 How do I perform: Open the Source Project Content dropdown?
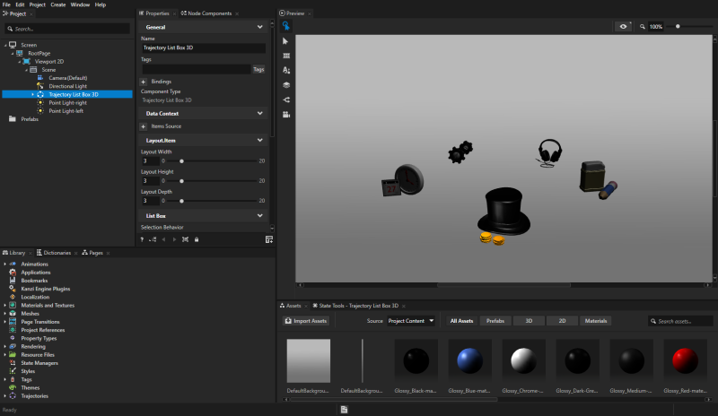(x=412, y=320)
